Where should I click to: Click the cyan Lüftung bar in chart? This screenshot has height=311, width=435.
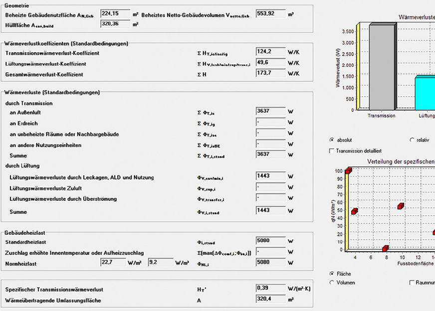[x=425, y=93]
